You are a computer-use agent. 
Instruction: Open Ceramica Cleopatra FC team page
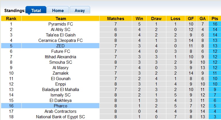coord(60,40)
